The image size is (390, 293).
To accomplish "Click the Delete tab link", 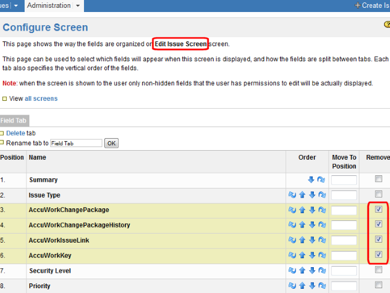I will (16, 133).
